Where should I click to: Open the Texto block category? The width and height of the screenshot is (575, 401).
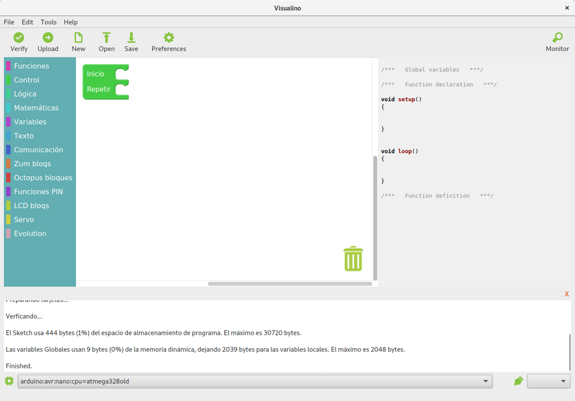click(40, 136)
